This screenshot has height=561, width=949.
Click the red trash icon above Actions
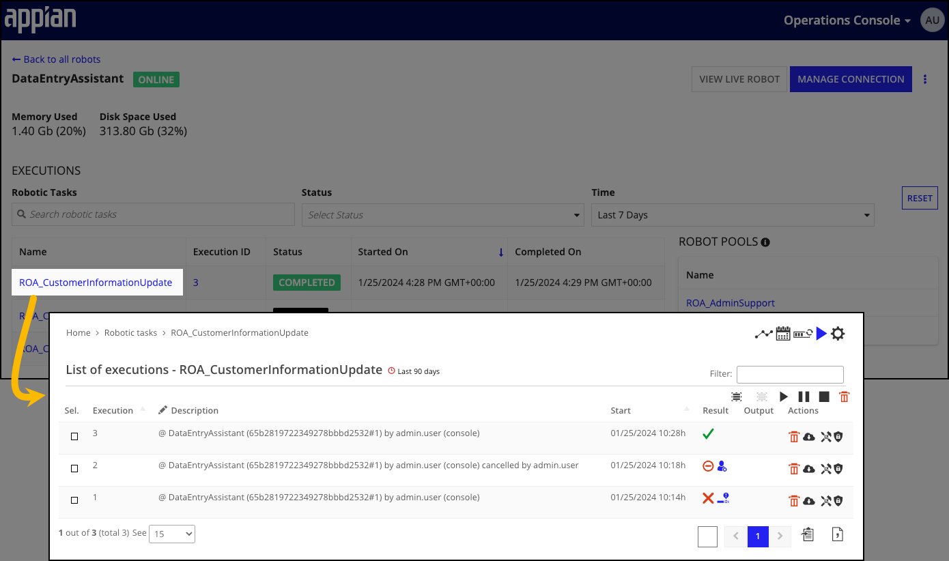tap(845, 397)
